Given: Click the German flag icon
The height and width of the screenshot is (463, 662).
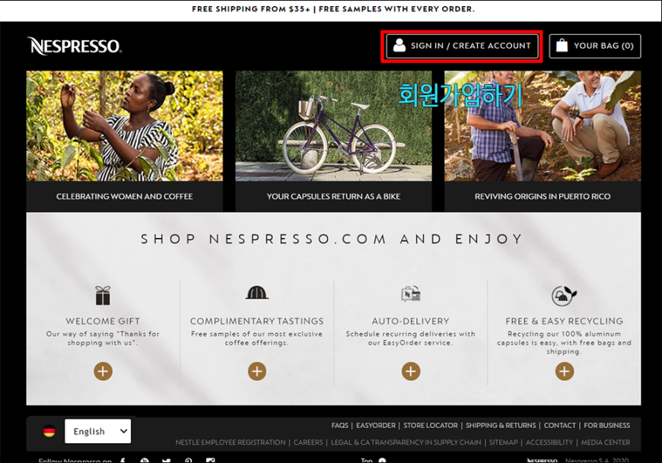Looking at the screenshot, I should [49, 431].
